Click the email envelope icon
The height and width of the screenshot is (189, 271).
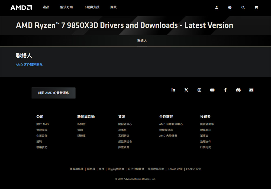tap(251, 90)
